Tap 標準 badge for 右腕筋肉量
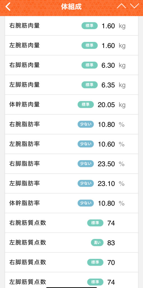Image resolution: width=143 pixels, height=288 pixels. pyautogui.click(x=89, y=26)
